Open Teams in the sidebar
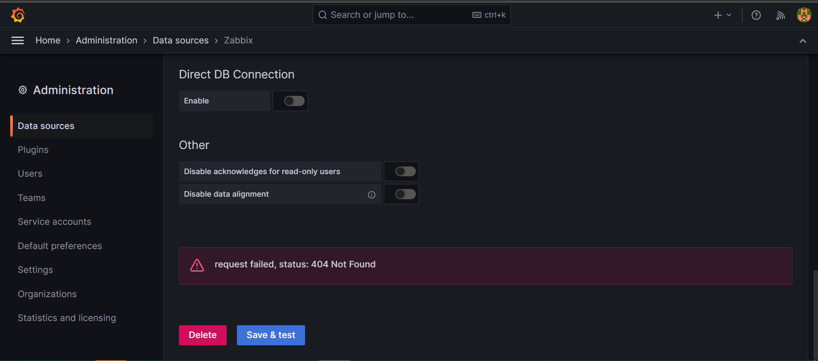818x361 pixels. [32, 198]
